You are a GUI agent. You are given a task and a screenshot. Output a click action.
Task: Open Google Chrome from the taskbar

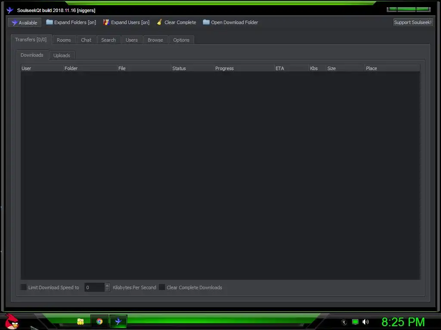pyautogui.click(x=99, y=321)
